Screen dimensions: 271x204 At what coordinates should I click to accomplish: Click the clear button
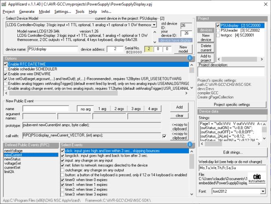tap(179, 115)
